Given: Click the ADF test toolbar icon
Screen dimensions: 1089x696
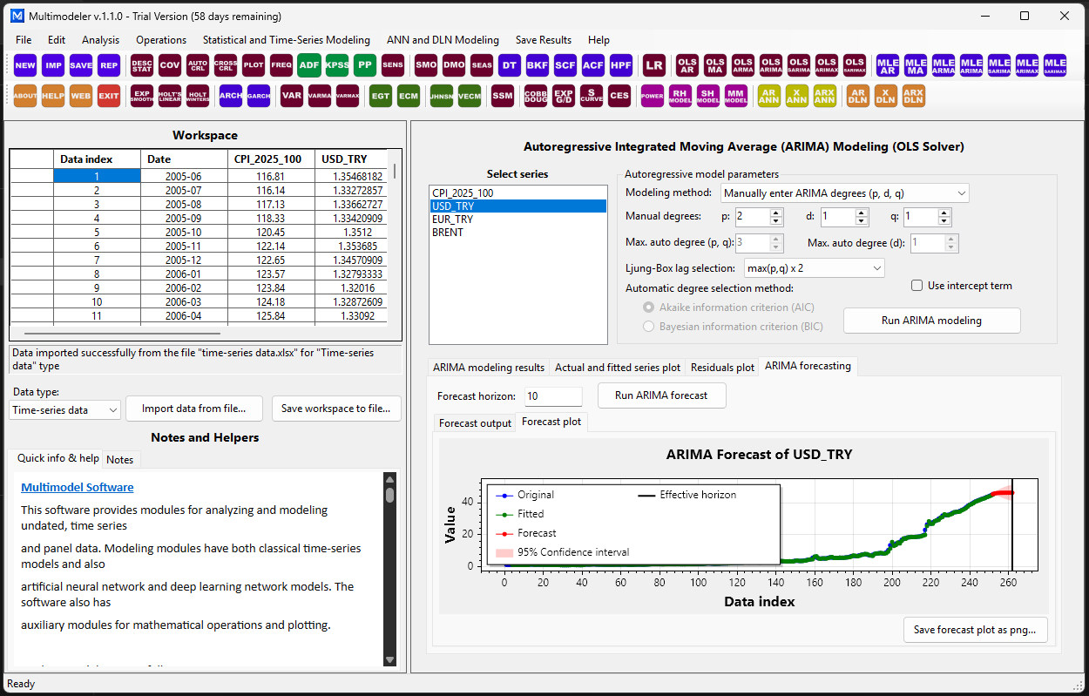Looking at the screenshot, I should [x=308, y=65].
